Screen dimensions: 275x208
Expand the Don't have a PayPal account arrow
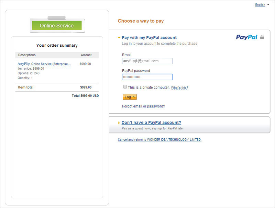point(119,123)
